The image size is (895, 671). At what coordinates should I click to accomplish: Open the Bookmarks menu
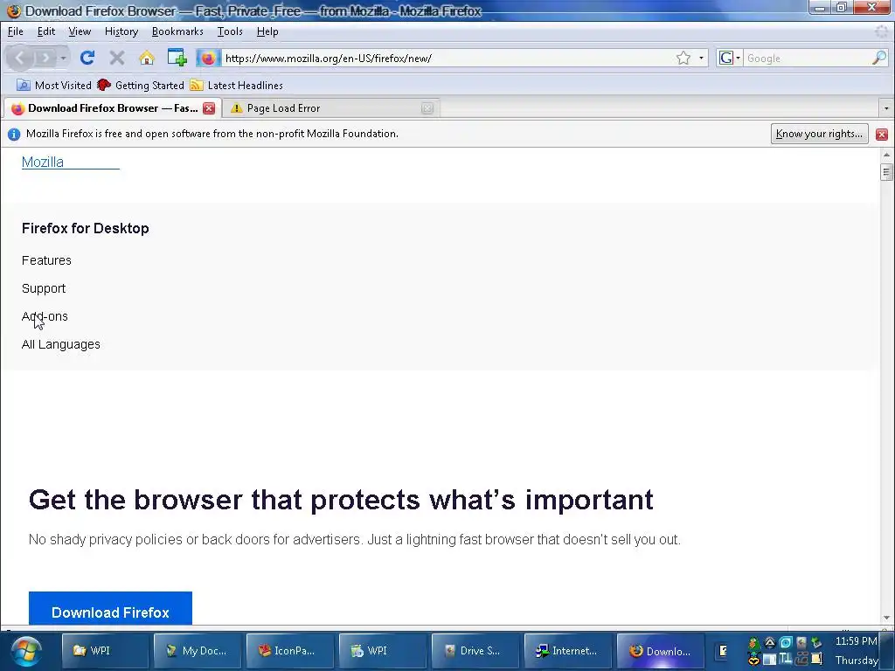(x=177, y=31)
